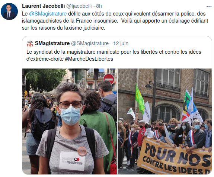214x177 pixels.
Task: Open the left photo of masked woman
Action: point(70,121)
